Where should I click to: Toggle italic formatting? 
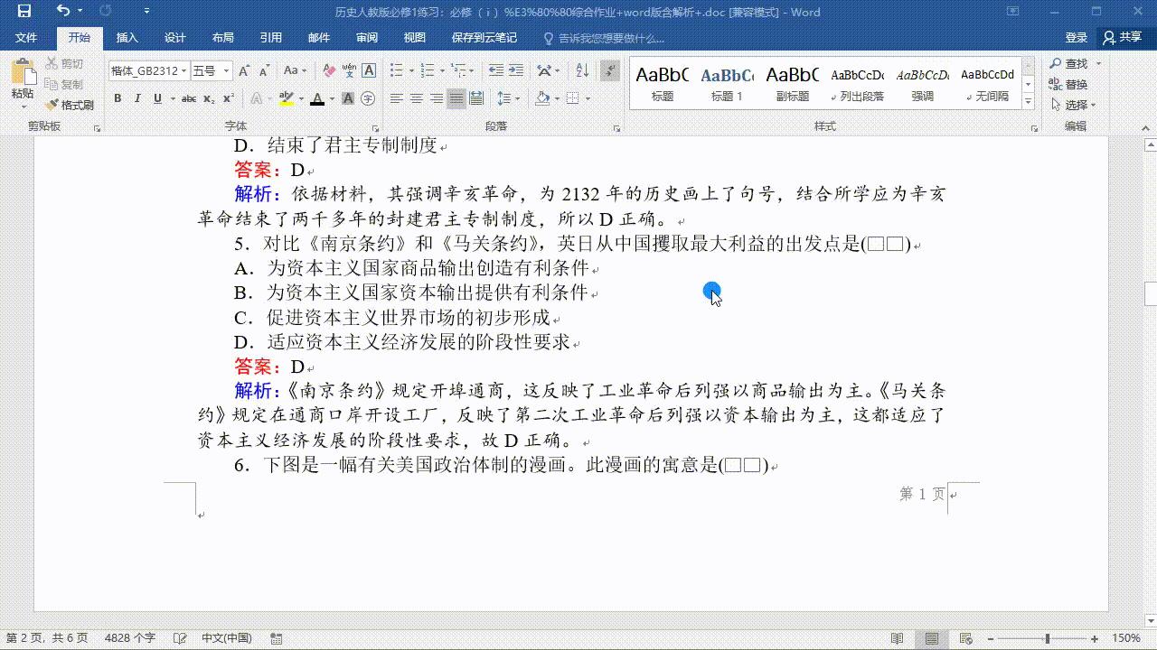click(x=136, y=97)
